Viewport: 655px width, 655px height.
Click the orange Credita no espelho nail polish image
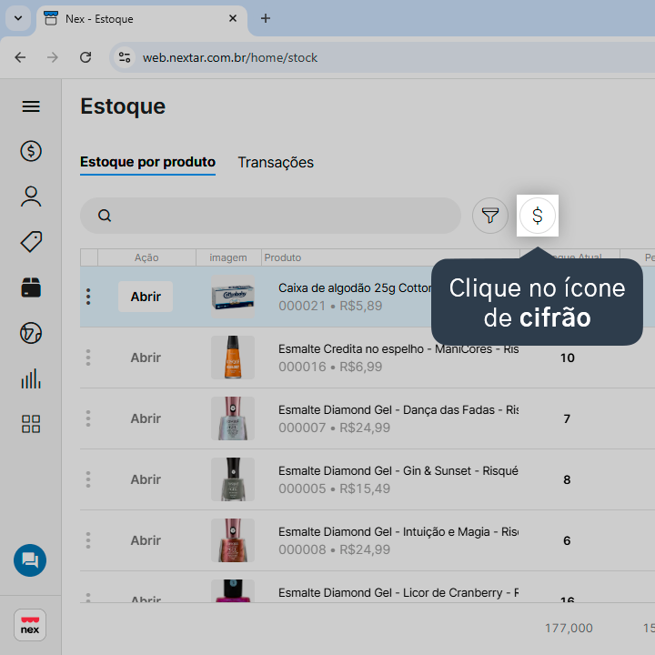[x=233, y=358]
